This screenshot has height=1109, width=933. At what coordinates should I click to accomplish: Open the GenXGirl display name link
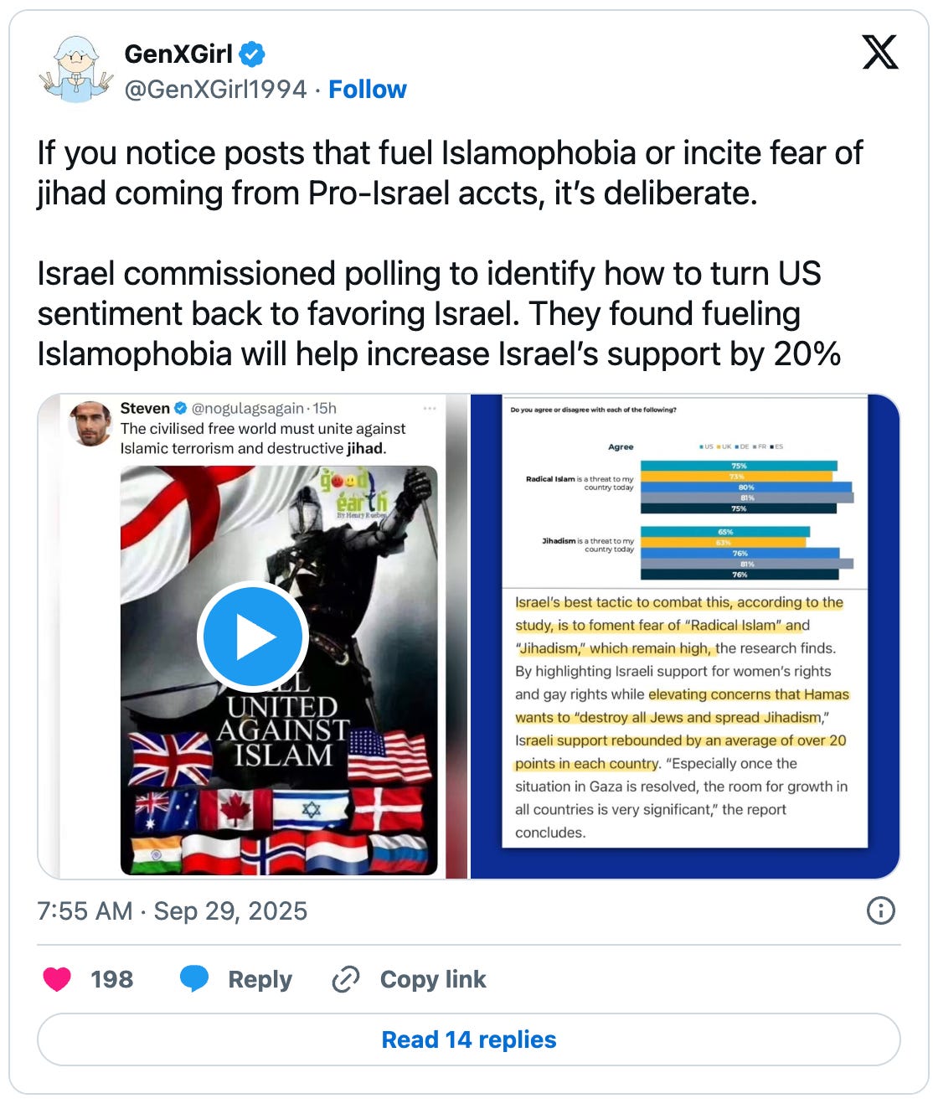tap(178, 54)
